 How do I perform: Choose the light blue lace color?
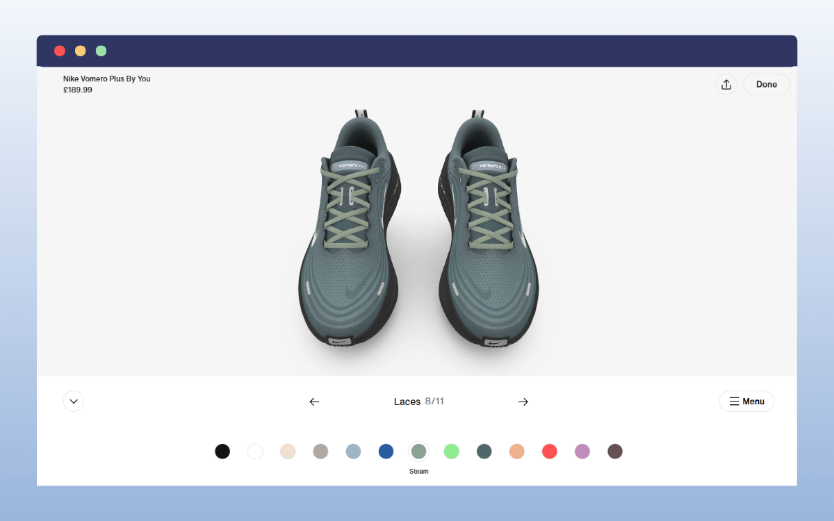353,451
